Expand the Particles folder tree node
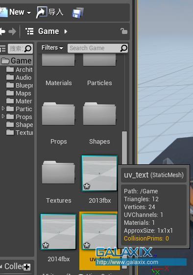Image resolution: width=193 pixels, height=275 pixels. pyautogui.click(x=3, y=108)
